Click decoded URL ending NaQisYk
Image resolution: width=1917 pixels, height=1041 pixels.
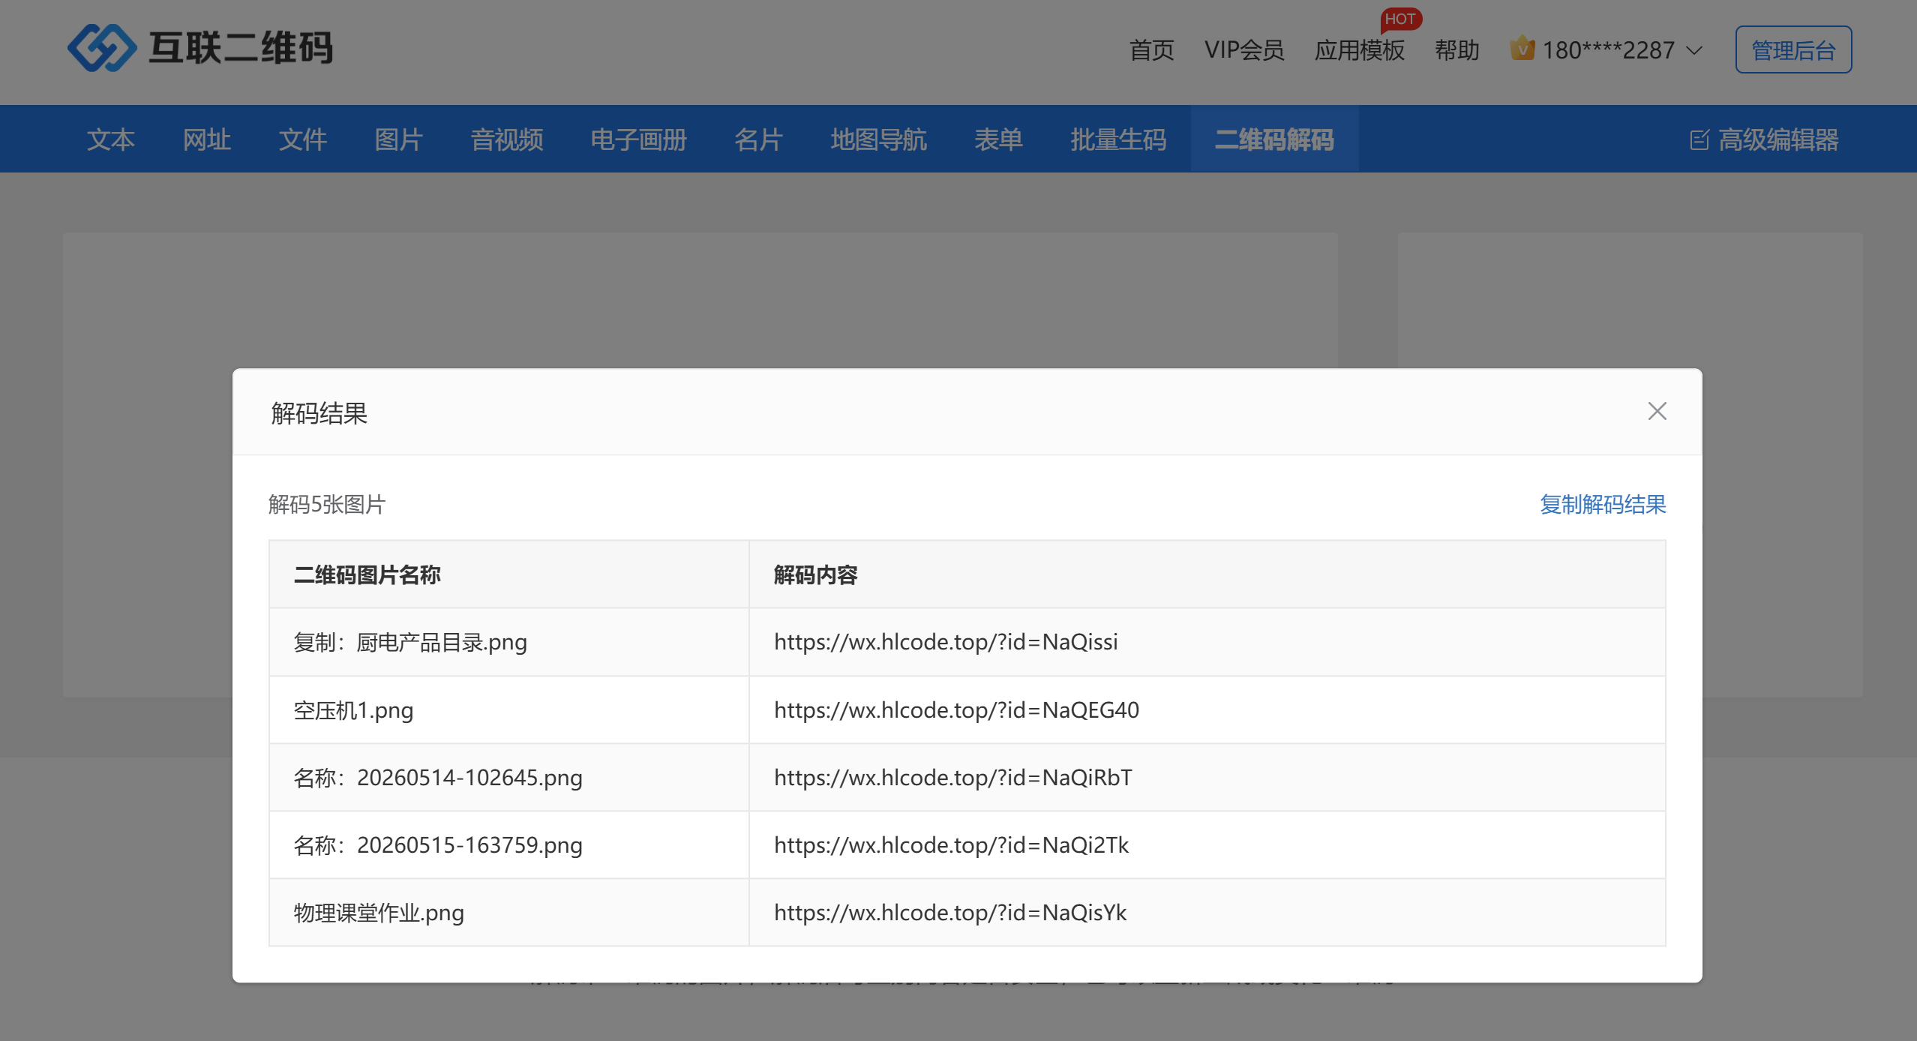tap(950, 912)
